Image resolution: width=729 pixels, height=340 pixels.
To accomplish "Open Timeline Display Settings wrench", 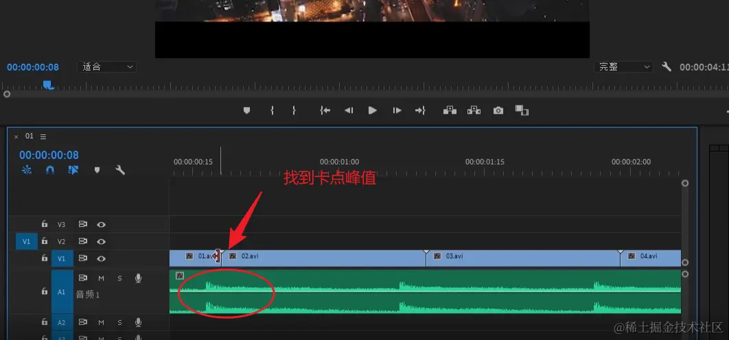I will click(x=120, y=170).
